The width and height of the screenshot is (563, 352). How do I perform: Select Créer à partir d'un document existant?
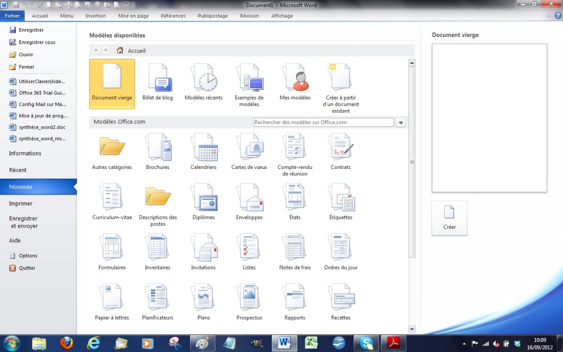pyautogui.click(x=341, y=88)
